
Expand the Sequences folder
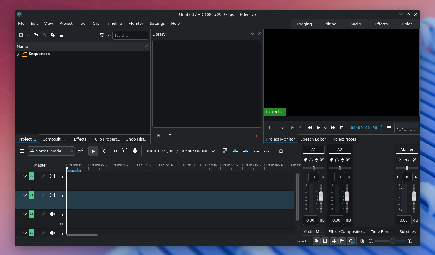click(18, 54)
